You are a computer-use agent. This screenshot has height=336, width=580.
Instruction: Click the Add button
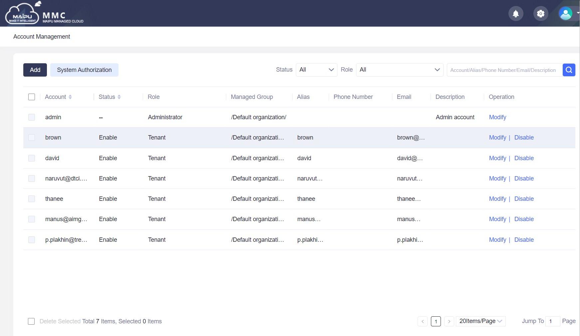[35, 70]
